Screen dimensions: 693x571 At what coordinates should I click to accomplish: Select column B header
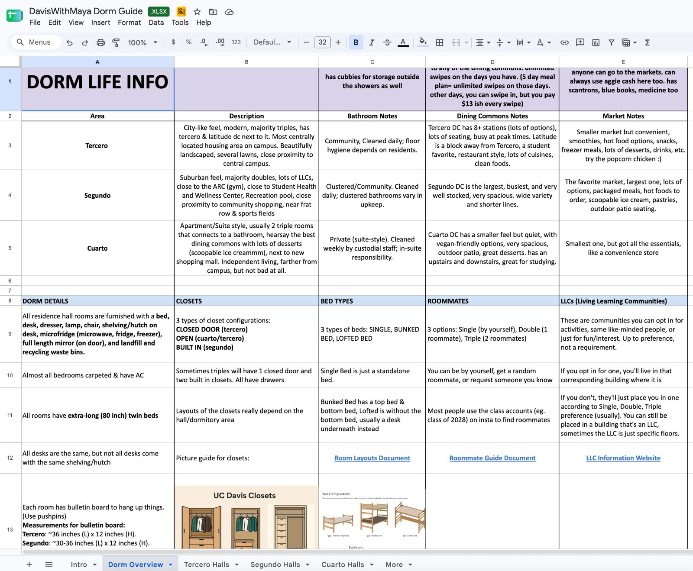click(x=246, y=62)
